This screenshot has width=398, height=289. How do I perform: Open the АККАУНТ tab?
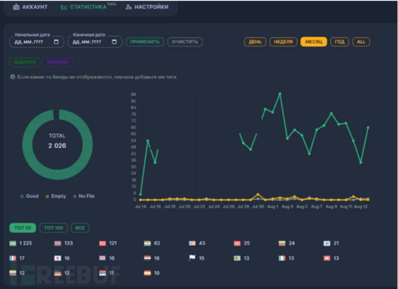[x=31, y=7]
